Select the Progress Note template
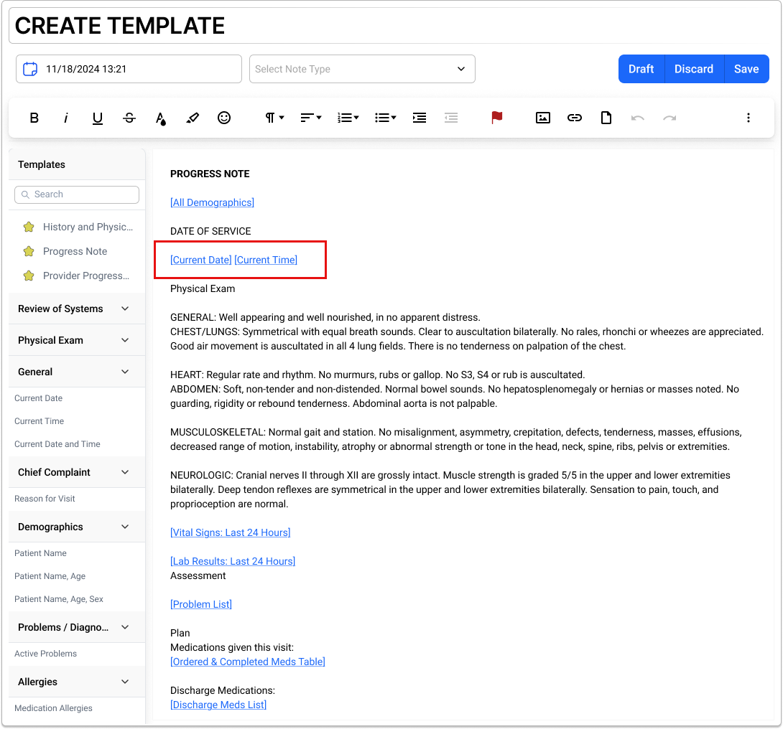 (x=74, y=251)
